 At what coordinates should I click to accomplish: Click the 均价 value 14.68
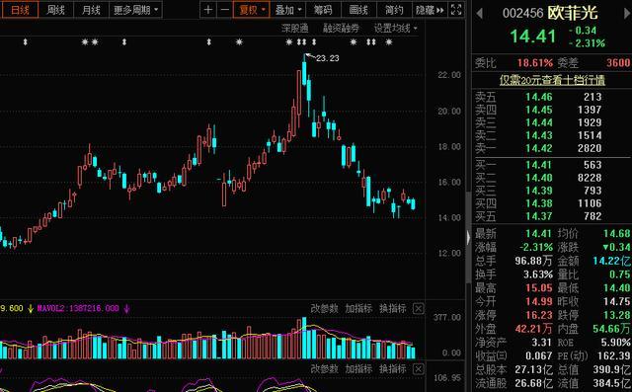[616, 233]
